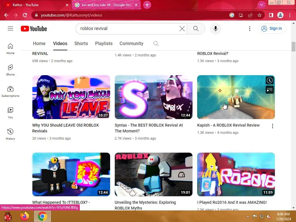Switch to the channel Shorts tab
The width and height of the screenshot is (296, 222).
81,44
